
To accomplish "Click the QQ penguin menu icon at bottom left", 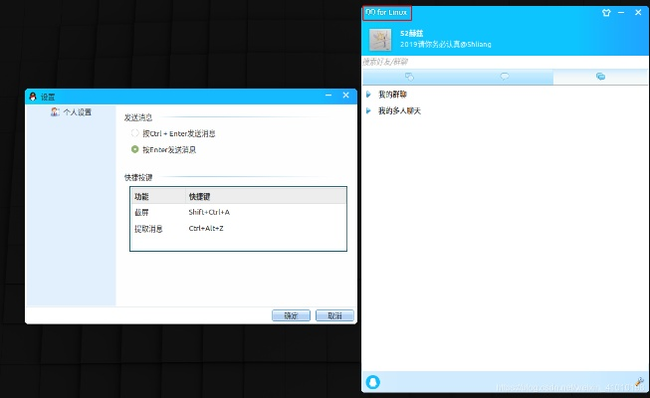I will [x=374, y=381].
